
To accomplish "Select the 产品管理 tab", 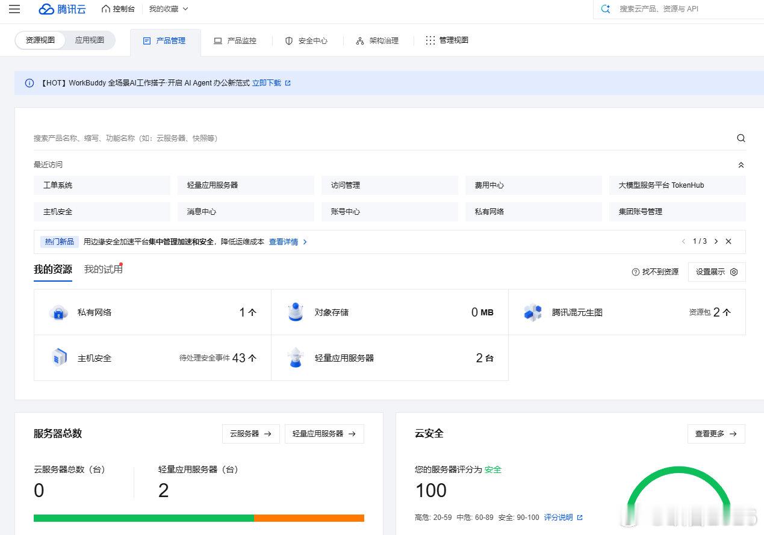I will pyautogui.click(x=164, y=41).
